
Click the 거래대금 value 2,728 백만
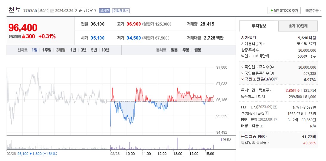point(214,38)
